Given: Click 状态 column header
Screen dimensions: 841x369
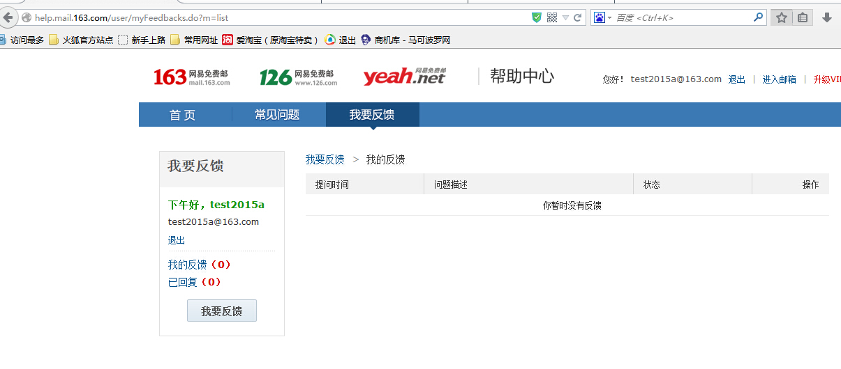Looking at the screenshot, I should [x=652, y=184].
